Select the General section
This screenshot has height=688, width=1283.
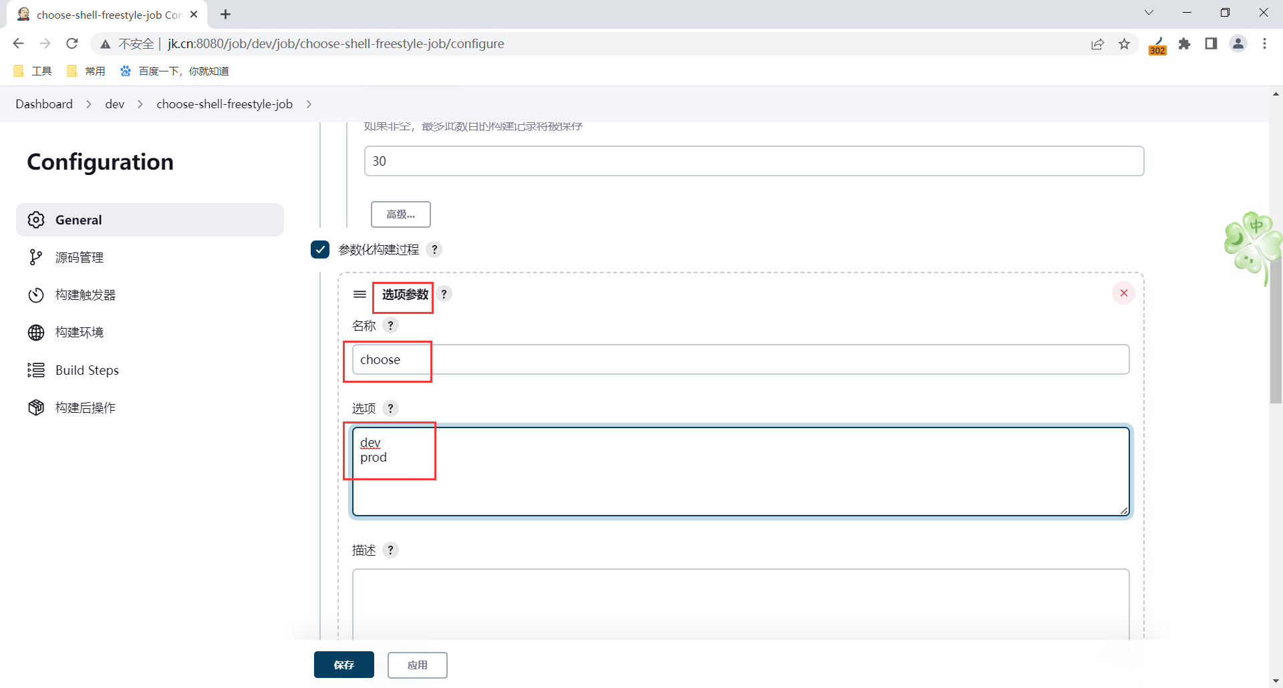click(x=150, y=220)
